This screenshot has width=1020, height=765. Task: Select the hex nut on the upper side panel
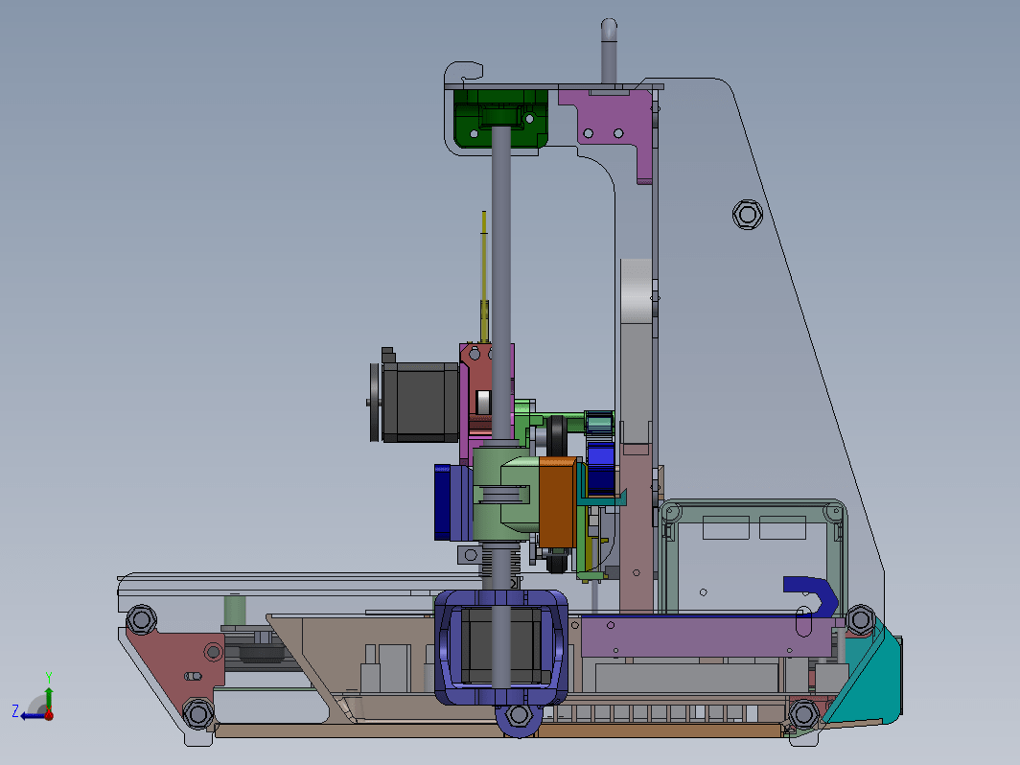click(748, 214)
